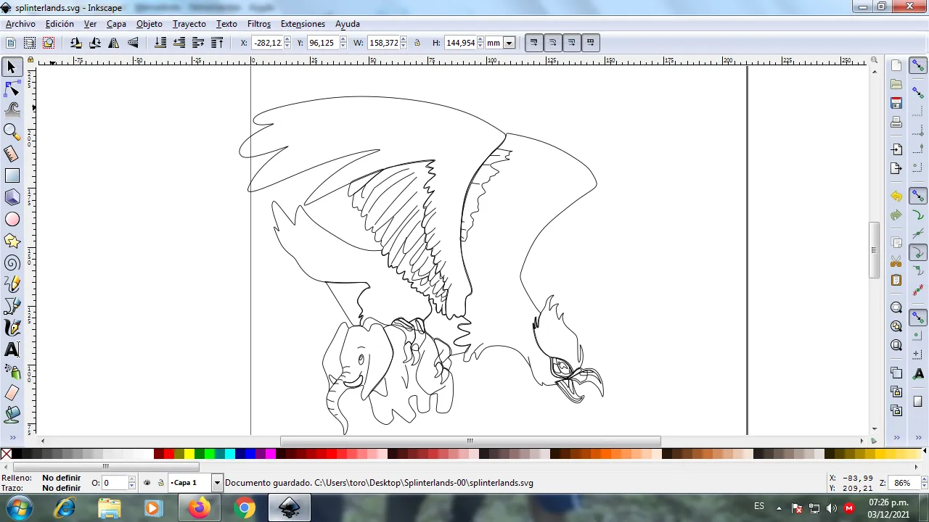Select the Bezier pen tool

[12, 306]
